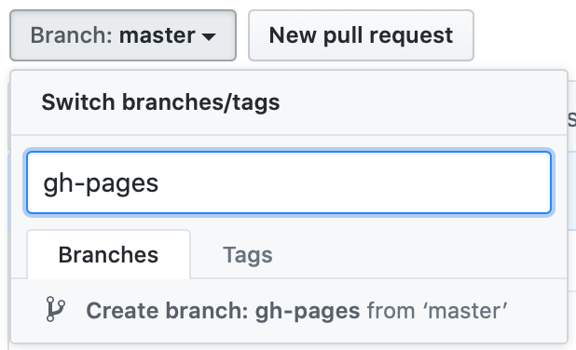
Task: Click the 'pull request' words on top button
Action: click(388, 36)
